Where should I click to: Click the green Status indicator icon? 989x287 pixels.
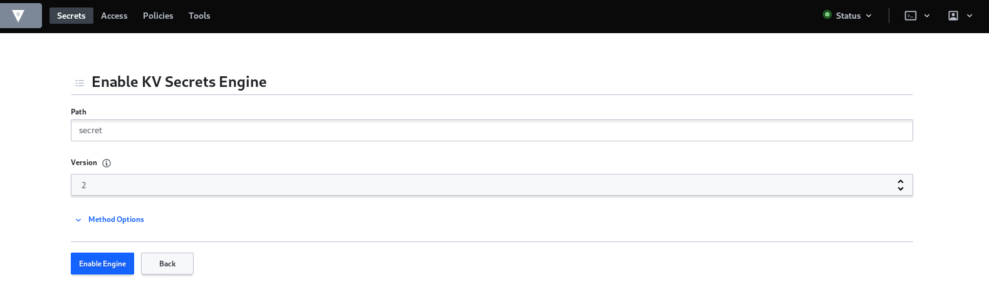(x=827, y=15)
